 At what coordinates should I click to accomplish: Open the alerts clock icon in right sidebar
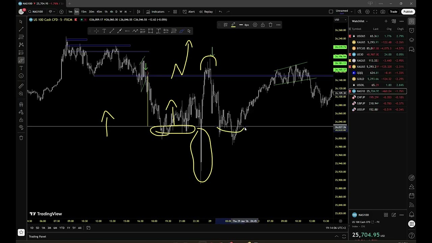coord(412,30)
